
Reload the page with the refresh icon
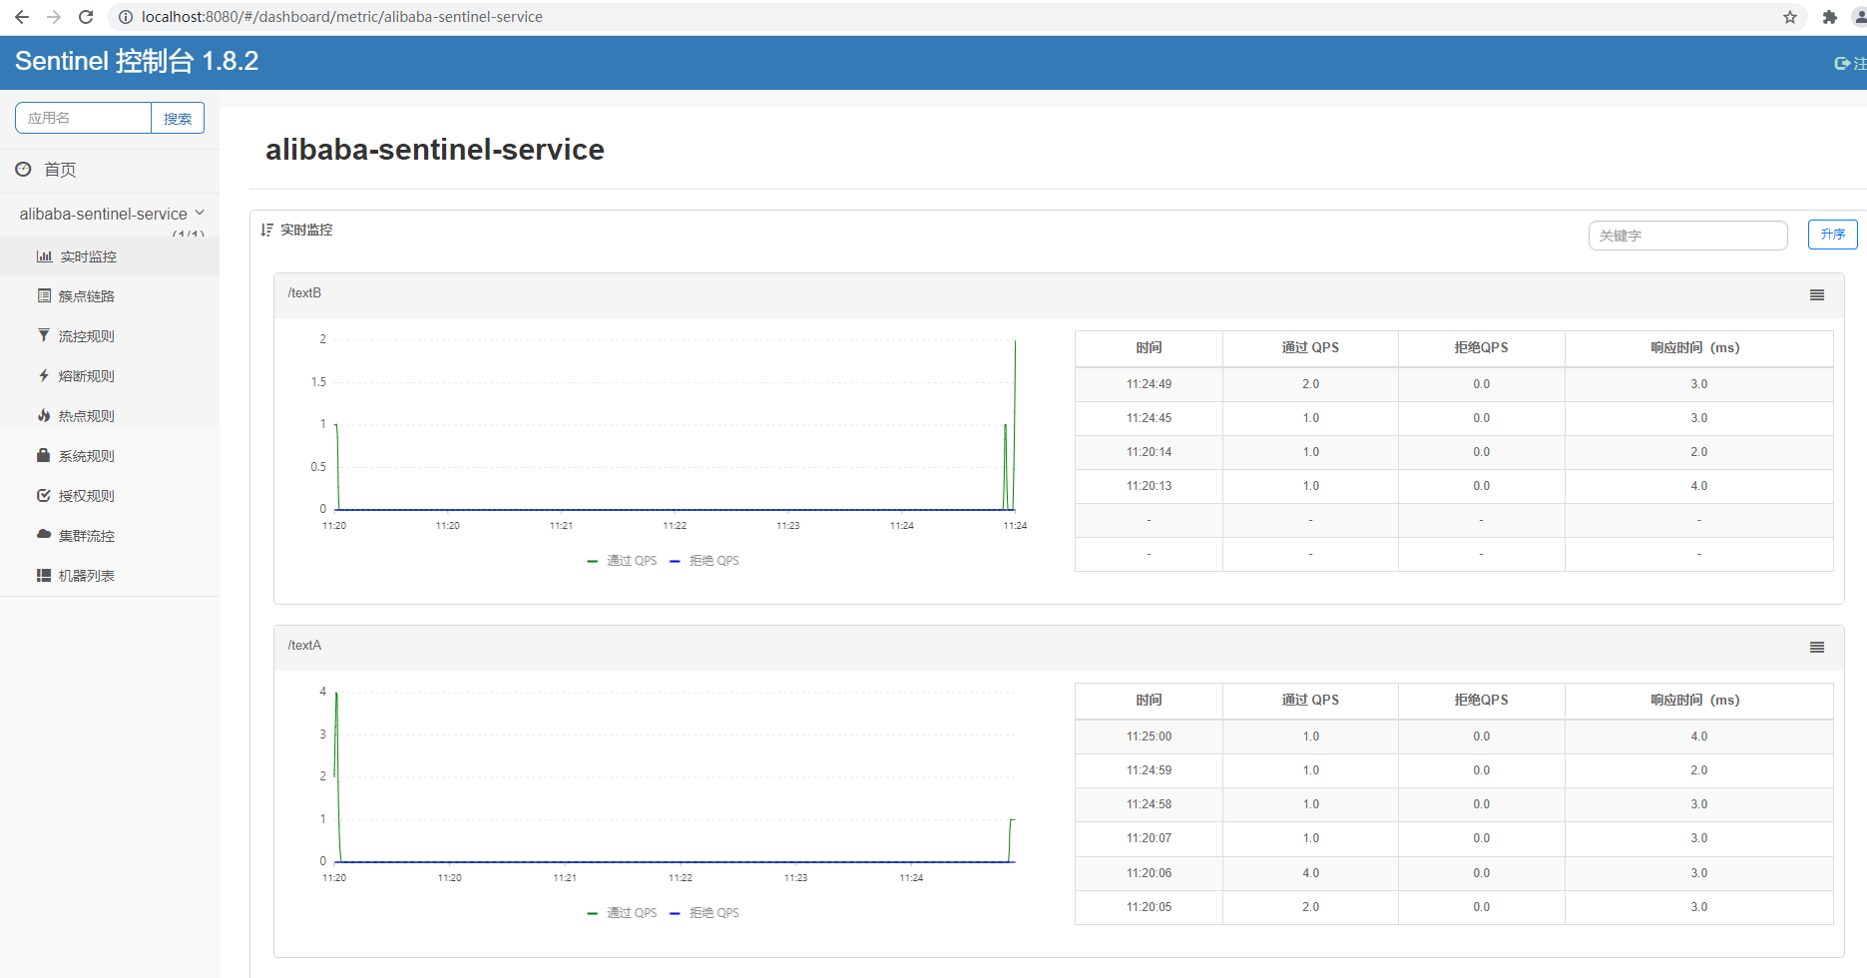86,17
